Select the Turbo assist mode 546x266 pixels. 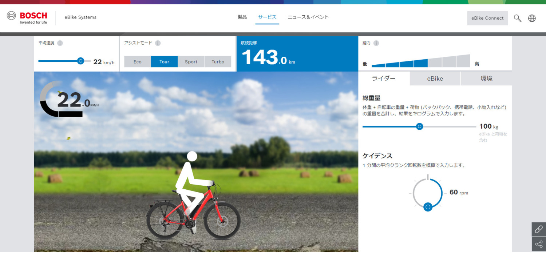(218, 62)
